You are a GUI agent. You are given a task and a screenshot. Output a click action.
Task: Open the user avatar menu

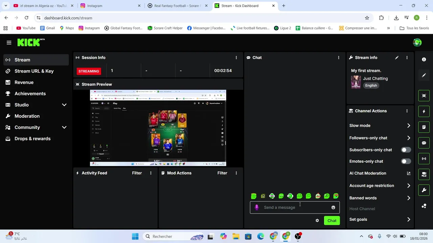[417, 42]
